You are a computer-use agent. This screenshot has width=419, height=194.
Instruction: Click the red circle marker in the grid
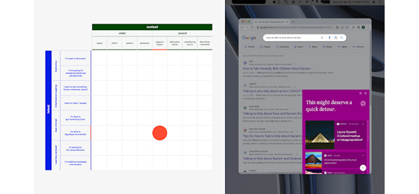159,133
